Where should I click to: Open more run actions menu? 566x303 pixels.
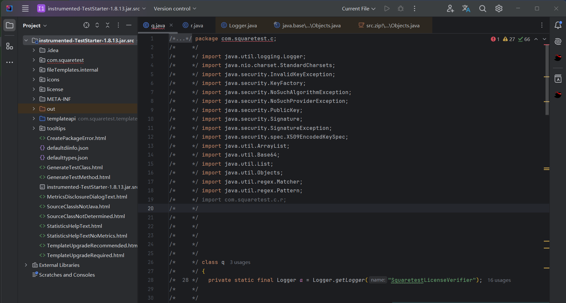coord(415,8)
